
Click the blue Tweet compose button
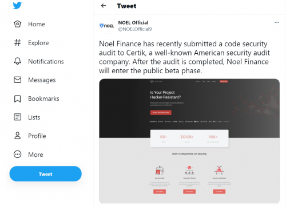click(46, 174)
